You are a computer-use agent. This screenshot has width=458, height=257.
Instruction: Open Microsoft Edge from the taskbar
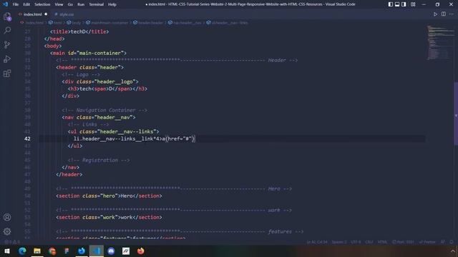coord(22,251)
